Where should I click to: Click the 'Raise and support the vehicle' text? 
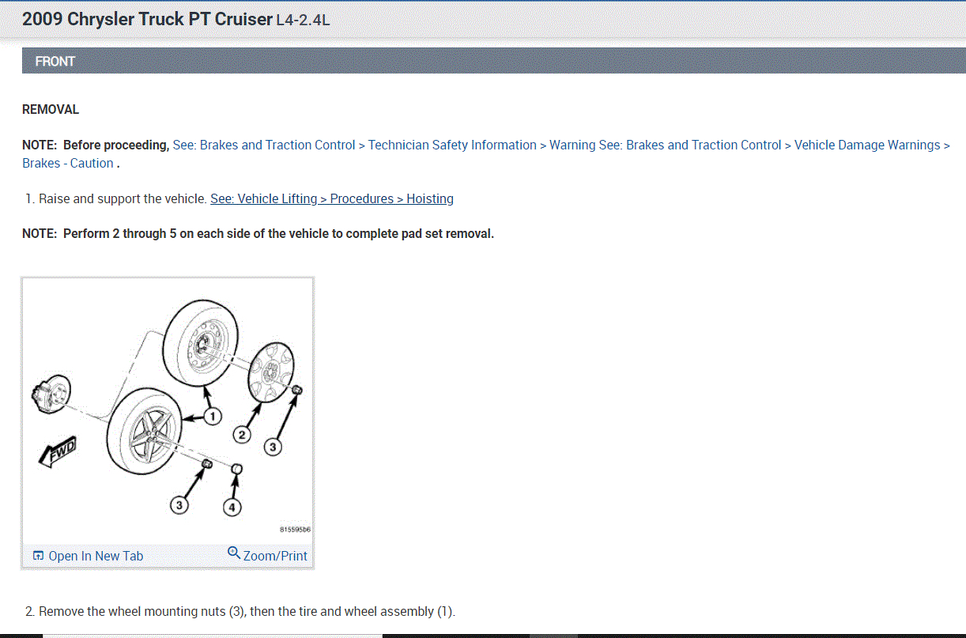pos(123,198)
